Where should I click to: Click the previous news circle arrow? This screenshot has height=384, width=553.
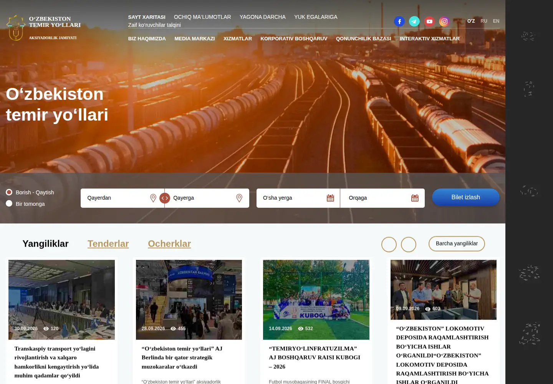pos(389,245)
